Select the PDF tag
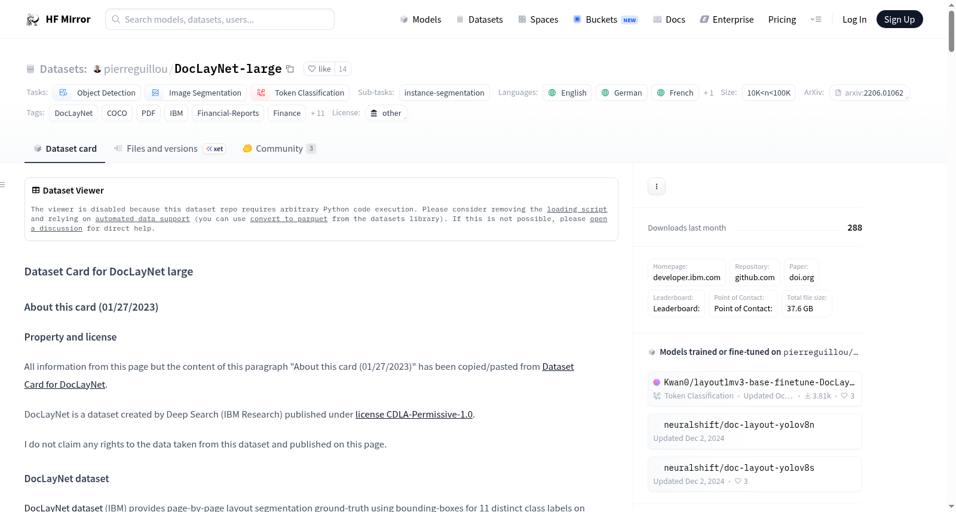The width and height of the screenshot is (956, 512). (148, 113)
